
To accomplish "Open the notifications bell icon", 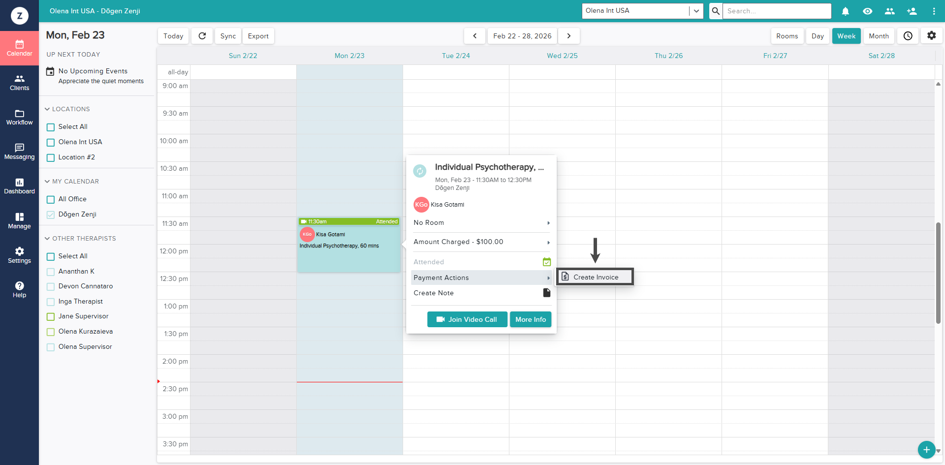I will coord(846,11).
